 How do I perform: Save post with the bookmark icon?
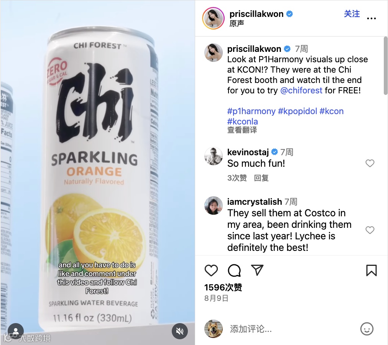[371, 270]
